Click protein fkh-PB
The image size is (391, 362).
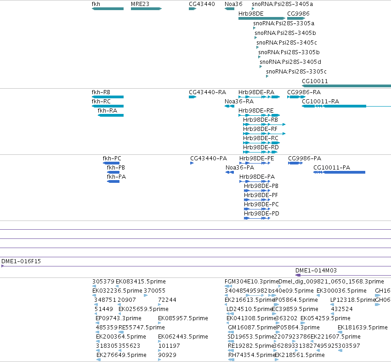pyautogui.click(x=113, y=172)
